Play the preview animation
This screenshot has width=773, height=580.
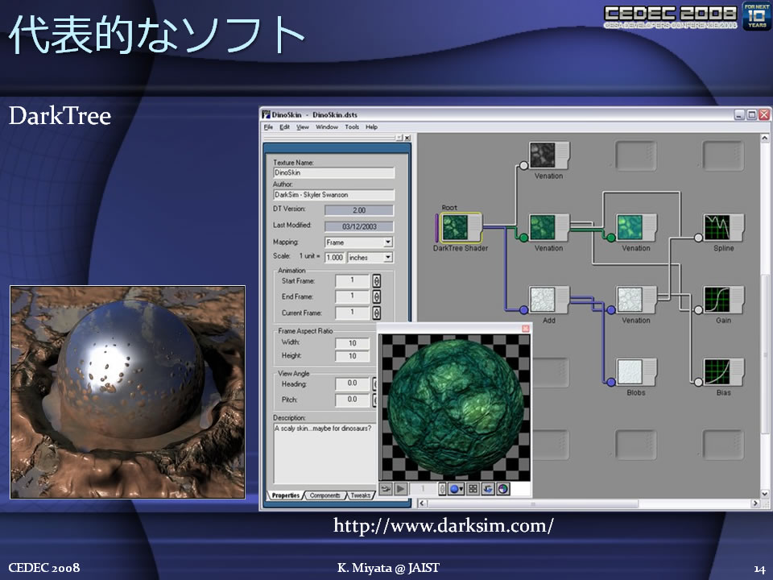coord(401,489)
